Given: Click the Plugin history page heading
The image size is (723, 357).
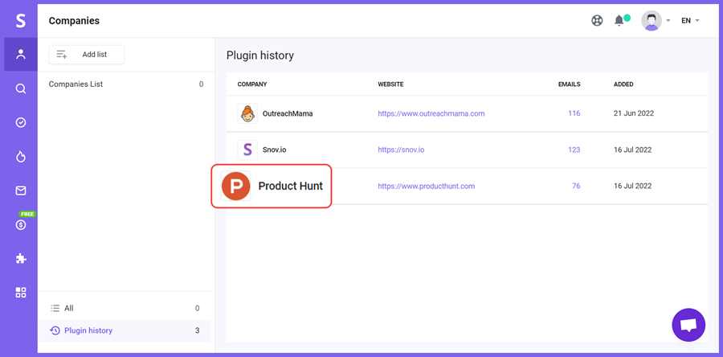Looking at the screenshot, I should [260, 55].
